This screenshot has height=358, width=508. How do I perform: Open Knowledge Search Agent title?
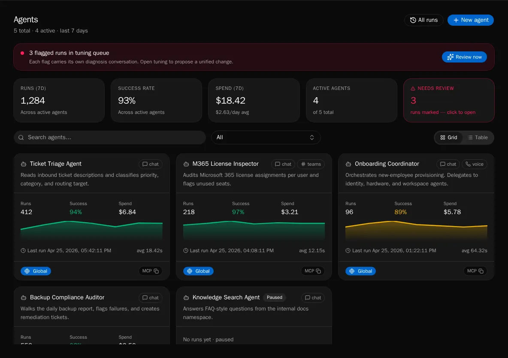point(226,298)
